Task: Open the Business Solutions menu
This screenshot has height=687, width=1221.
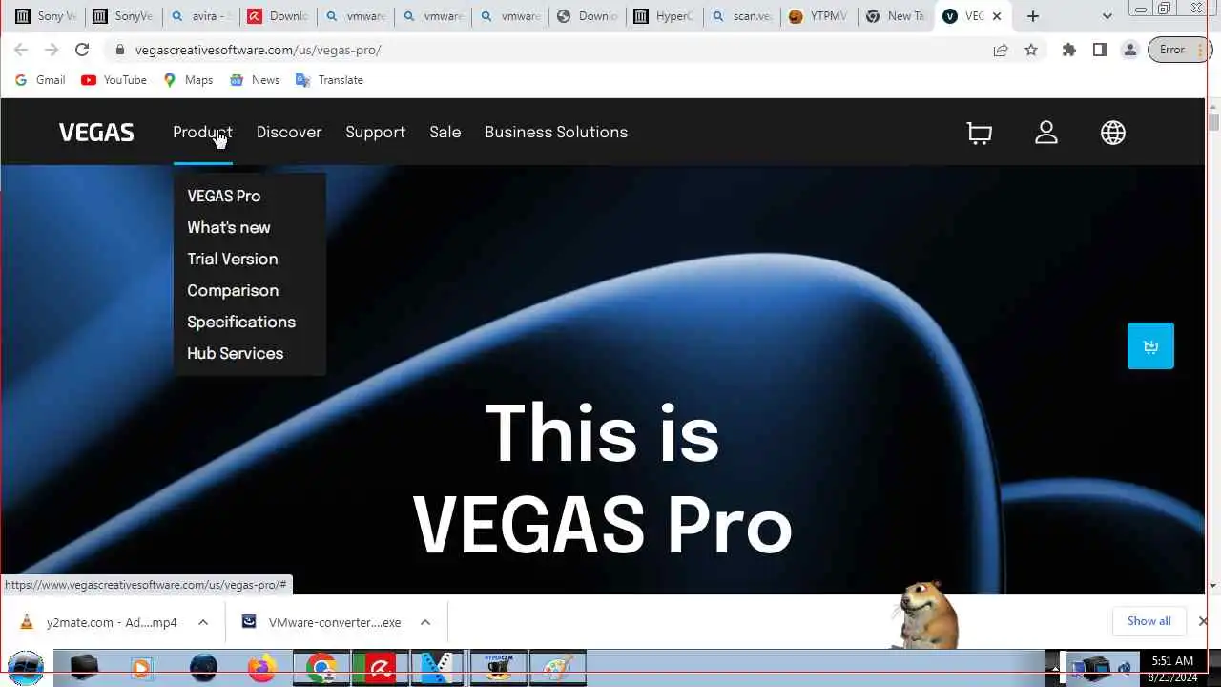Action: 556,132
